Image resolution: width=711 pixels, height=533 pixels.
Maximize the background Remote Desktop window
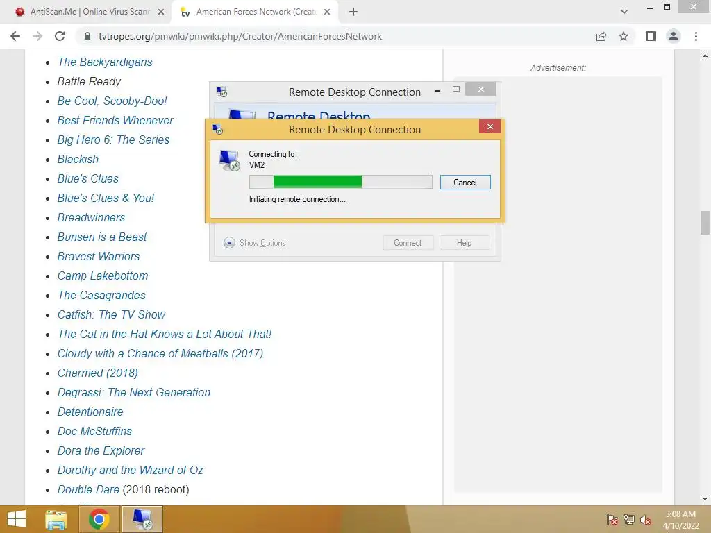456,90
